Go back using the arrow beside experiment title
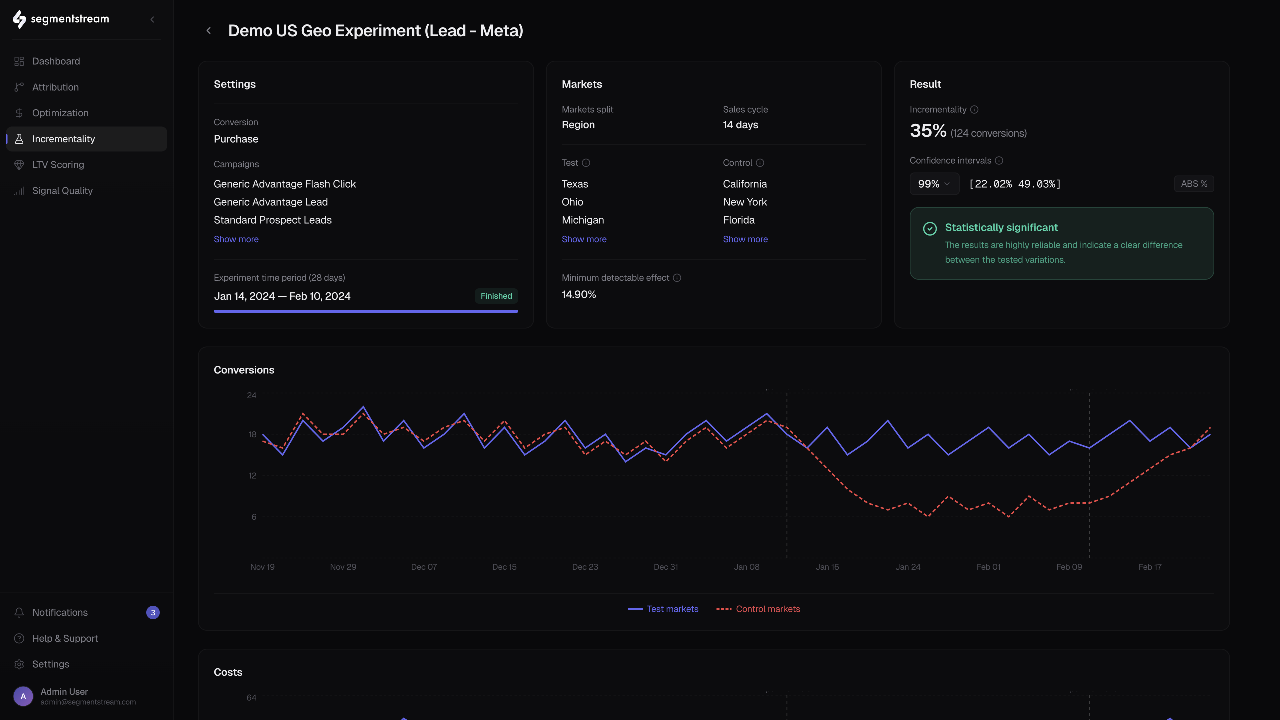The width and height of the screenshot is (1280, 720). pyautogui.click(x=209, y=31)
